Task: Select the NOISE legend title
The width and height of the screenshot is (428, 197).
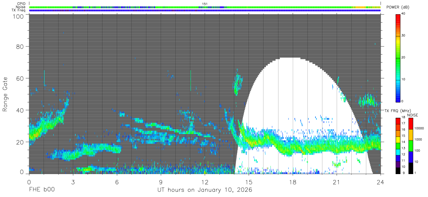Action: coord(413,115)
